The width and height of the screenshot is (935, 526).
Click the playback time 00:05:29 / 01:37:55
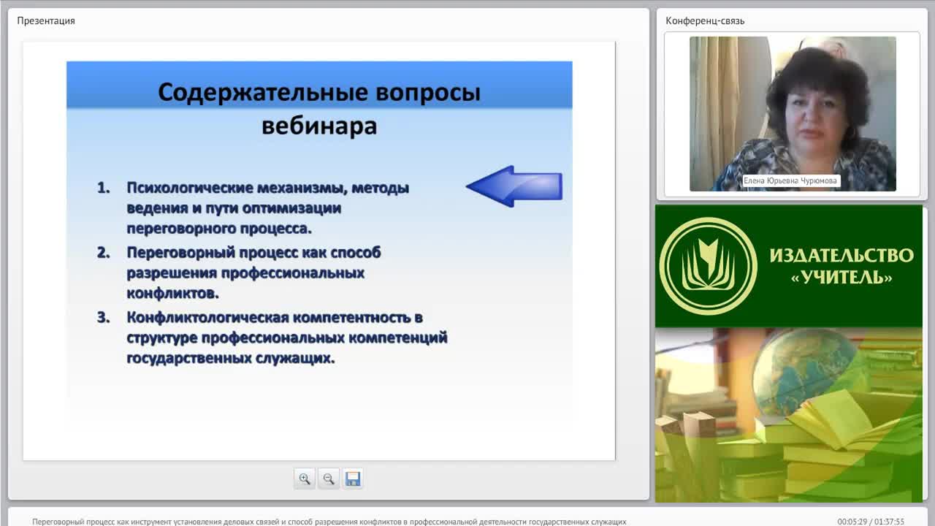click(x=871, y=522)
